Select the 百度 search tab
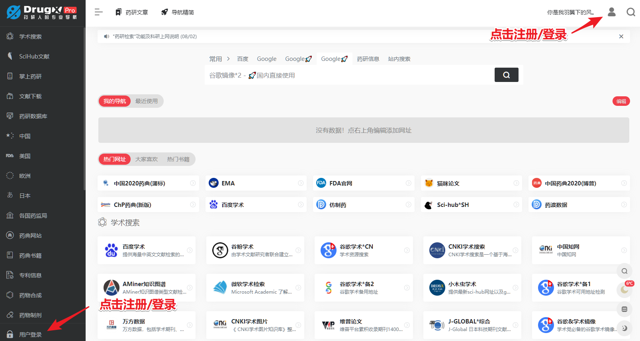The height and width of the screenshot is (341, 640). [x=243, y=59]
